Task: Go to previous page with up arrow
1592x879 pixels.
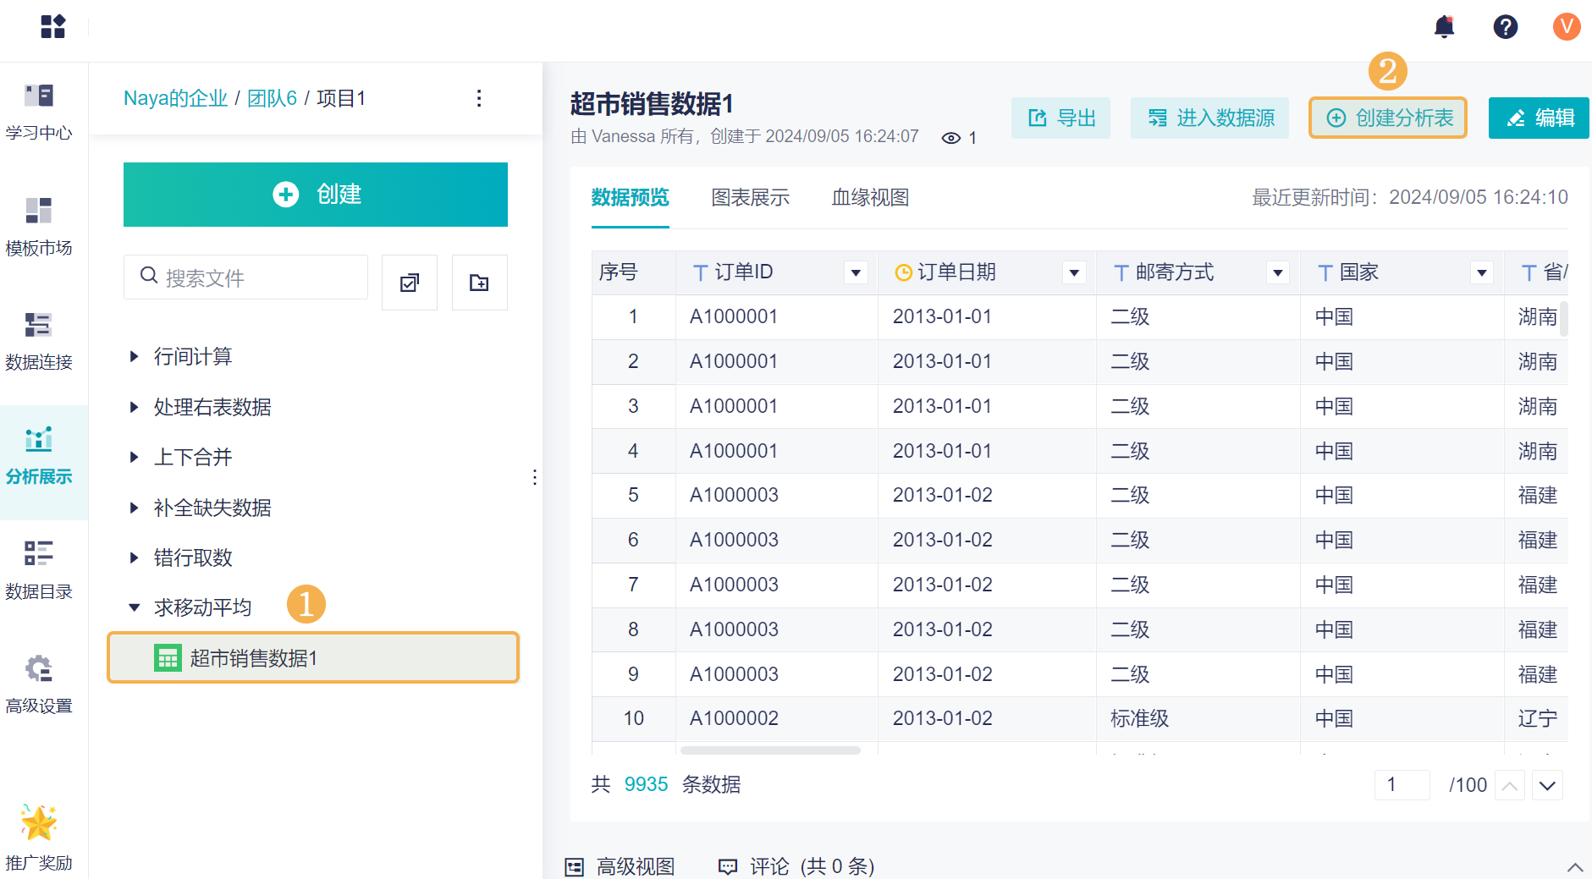Action: [x=1510, y=785]
